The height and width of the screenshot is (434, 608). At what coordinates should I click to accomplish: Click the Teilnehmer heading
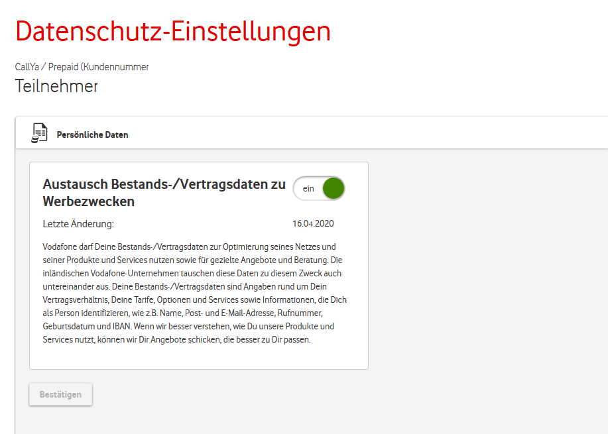[x=56, y=86]
